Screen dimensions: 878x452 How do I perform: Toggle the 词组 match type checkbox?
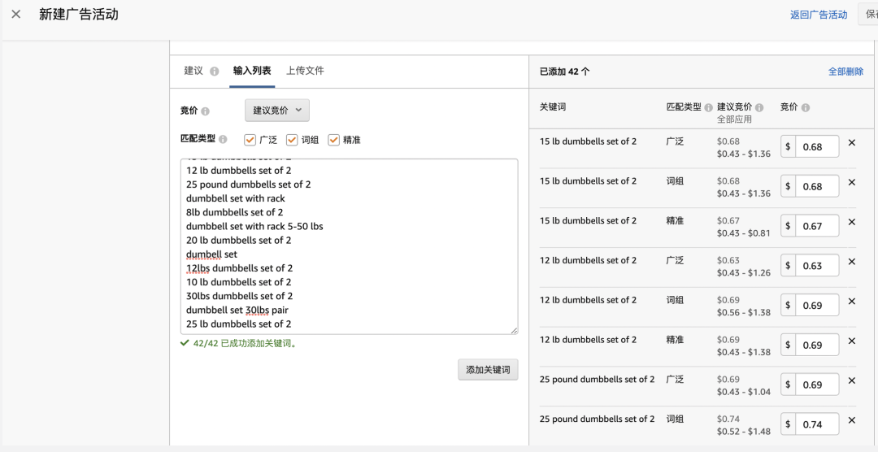(x=292, y=140)
